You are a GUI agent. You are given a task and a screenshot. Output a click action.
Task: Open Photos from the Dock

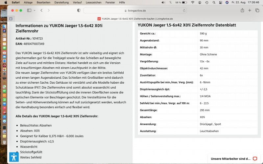(4, 70)
